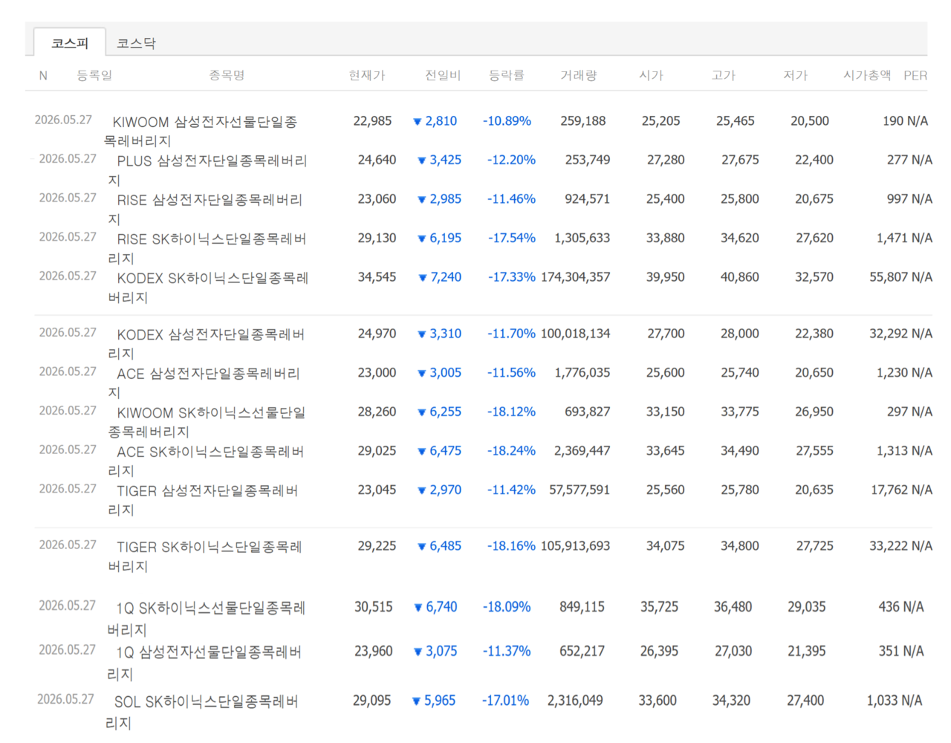Open RISE 삼성전자단일종목레버리지 stock link
The image size is (951, 743).
pyautogui.click(x=205, y=209)
